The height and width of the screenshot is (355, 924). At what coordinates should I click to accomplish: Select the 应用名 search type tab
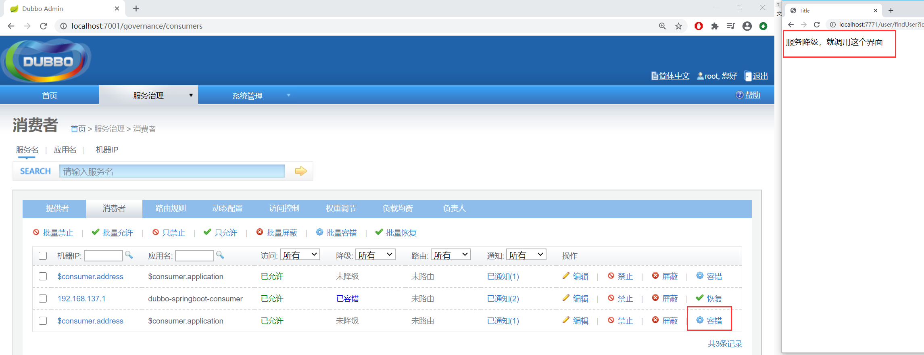click(65, 150)
